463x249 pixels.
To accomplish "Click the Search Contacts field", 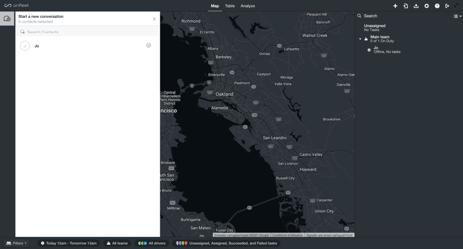I will [x=87, y=32].
